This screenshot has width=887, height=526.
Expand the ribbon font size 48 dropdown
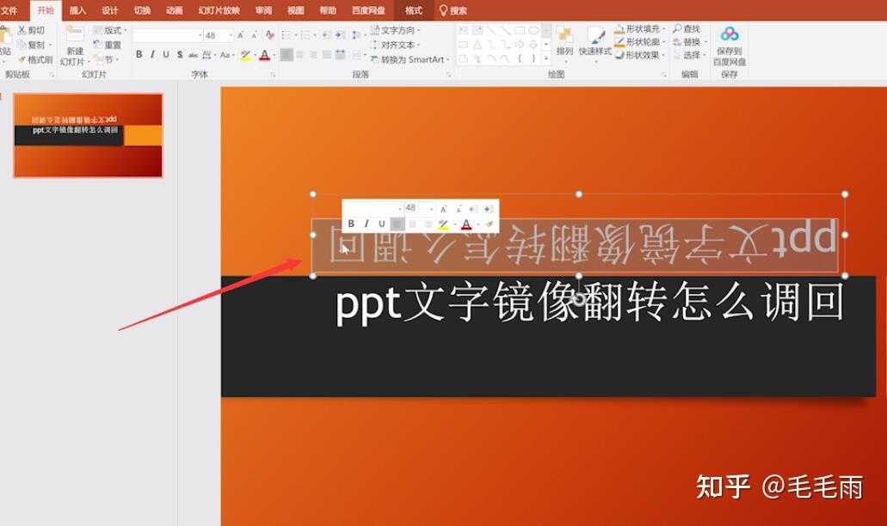[231, 35]
